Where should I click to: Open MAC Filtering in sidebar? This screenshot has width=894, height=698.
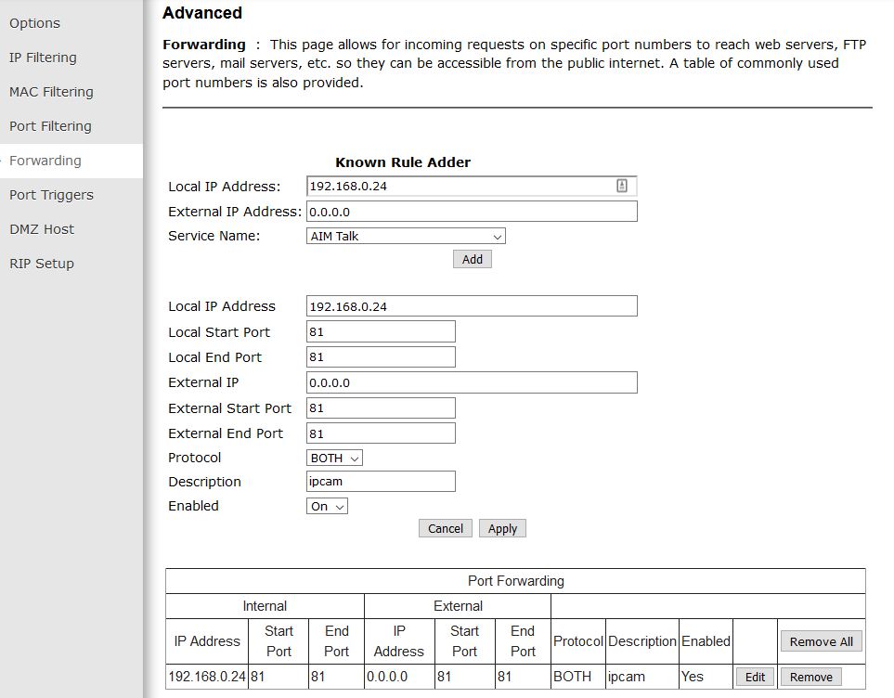[51, 92]
